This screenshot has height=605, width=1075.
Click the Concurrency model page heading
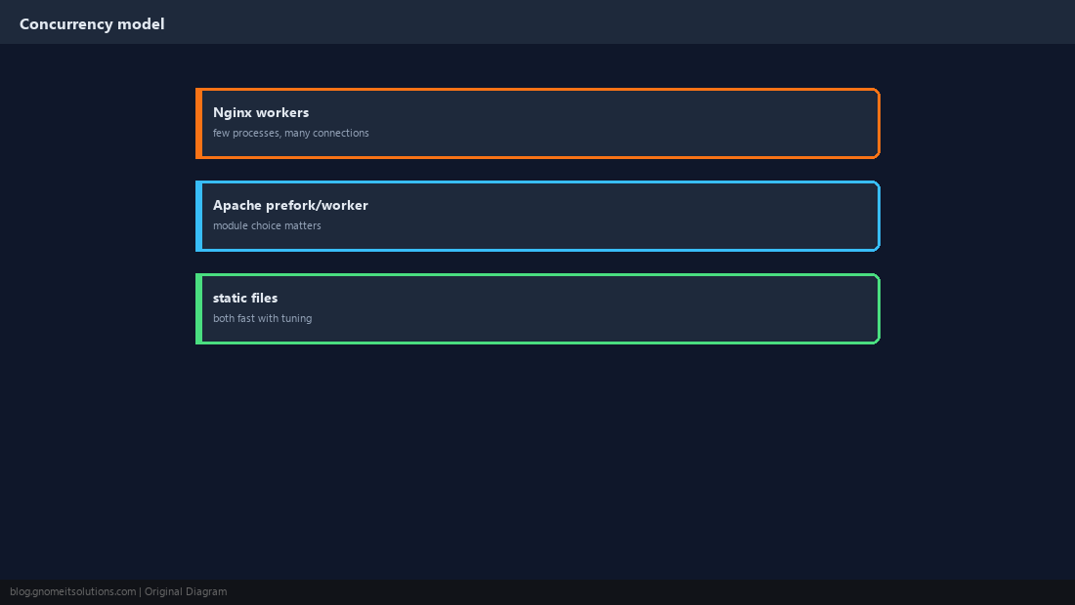click(x=92, y=24)
